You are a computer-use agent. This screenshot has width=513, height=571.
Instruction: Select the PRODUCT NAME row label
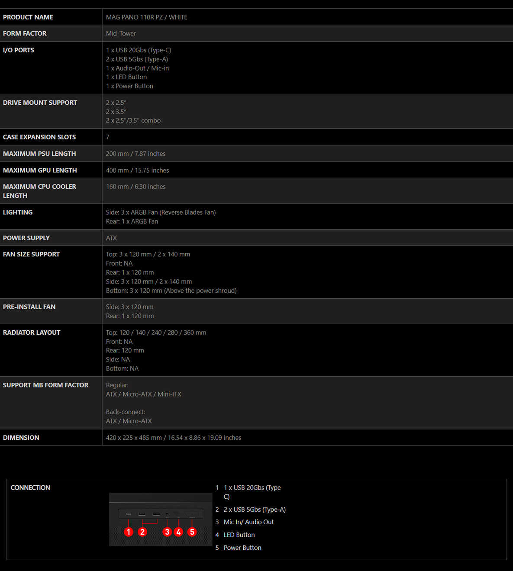click(x=28, y=17)
